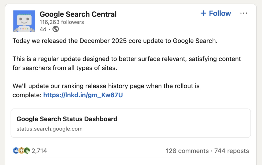This screenshot has width=262, height=165.
Task: Visit the Google Search Central page name
Action: click(78, 14)
